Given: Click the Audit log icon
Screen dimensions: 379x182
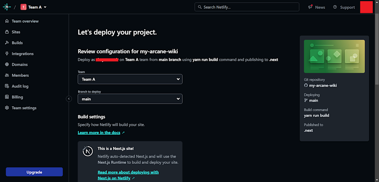Looking at the screenshot, I should pyautogui.click(x=7, y=86).
